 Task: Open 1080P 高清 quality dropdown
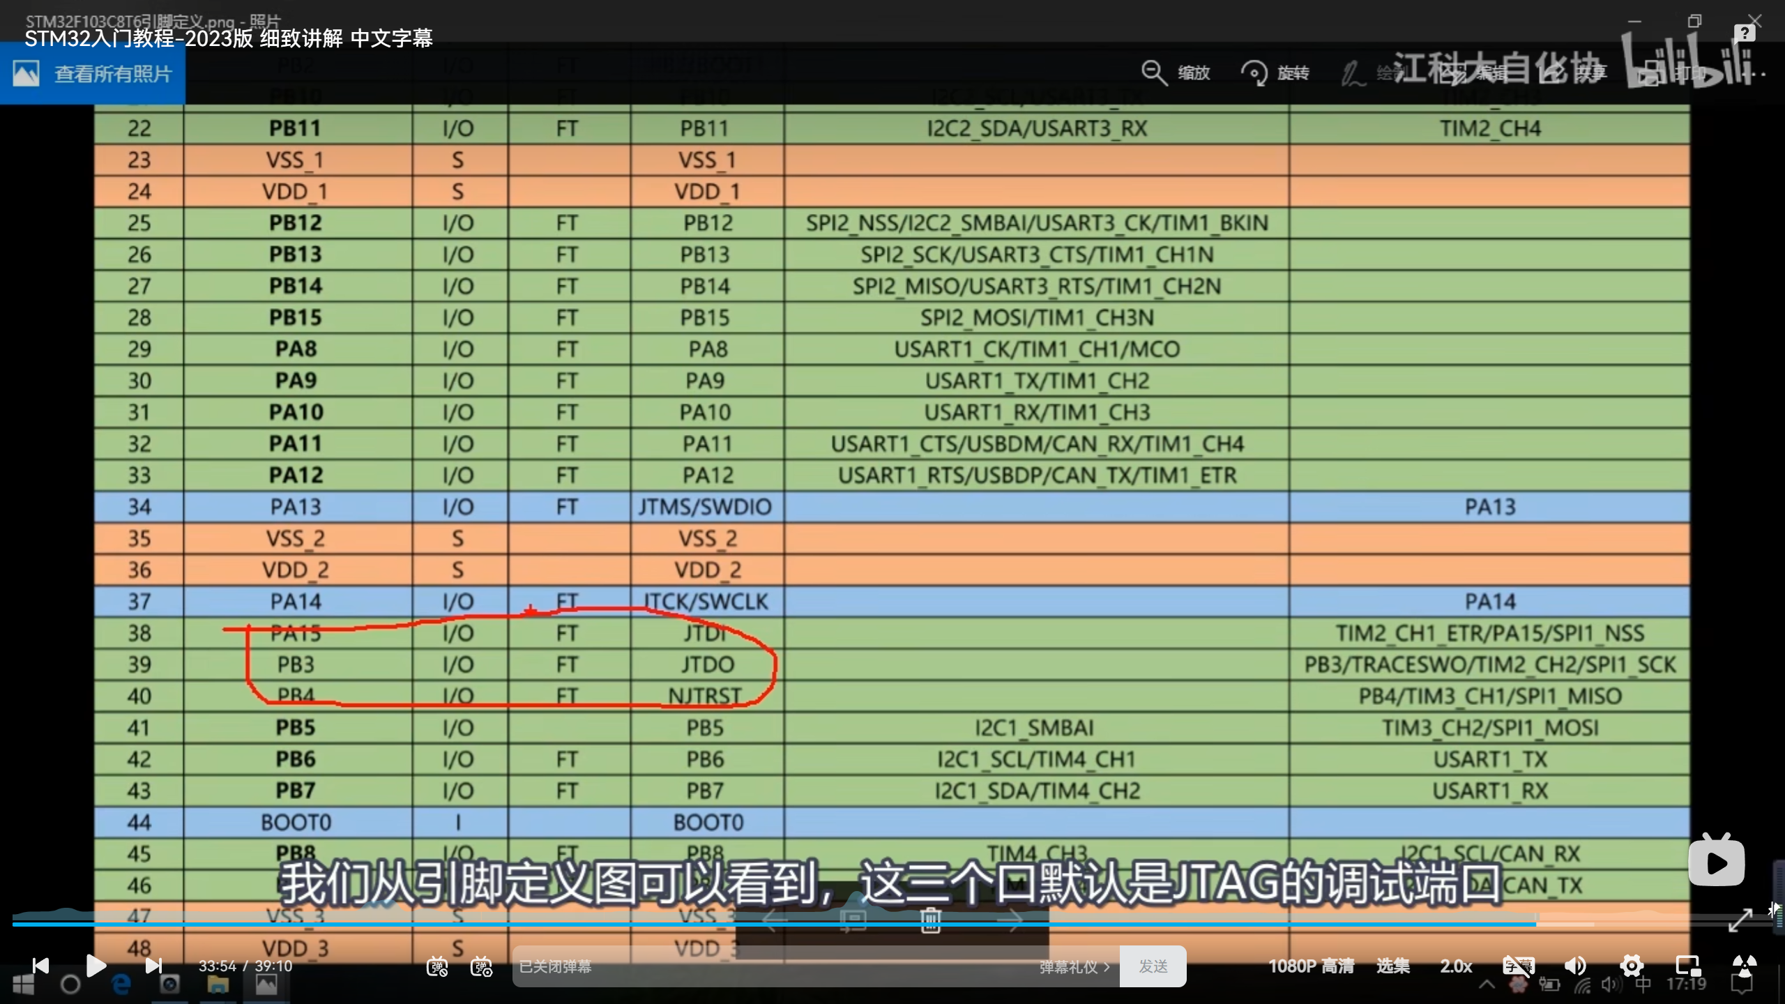[1311, 966]
